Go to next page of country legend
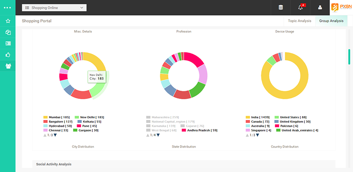This screenshot has height=172, width=353. [258, 135]
